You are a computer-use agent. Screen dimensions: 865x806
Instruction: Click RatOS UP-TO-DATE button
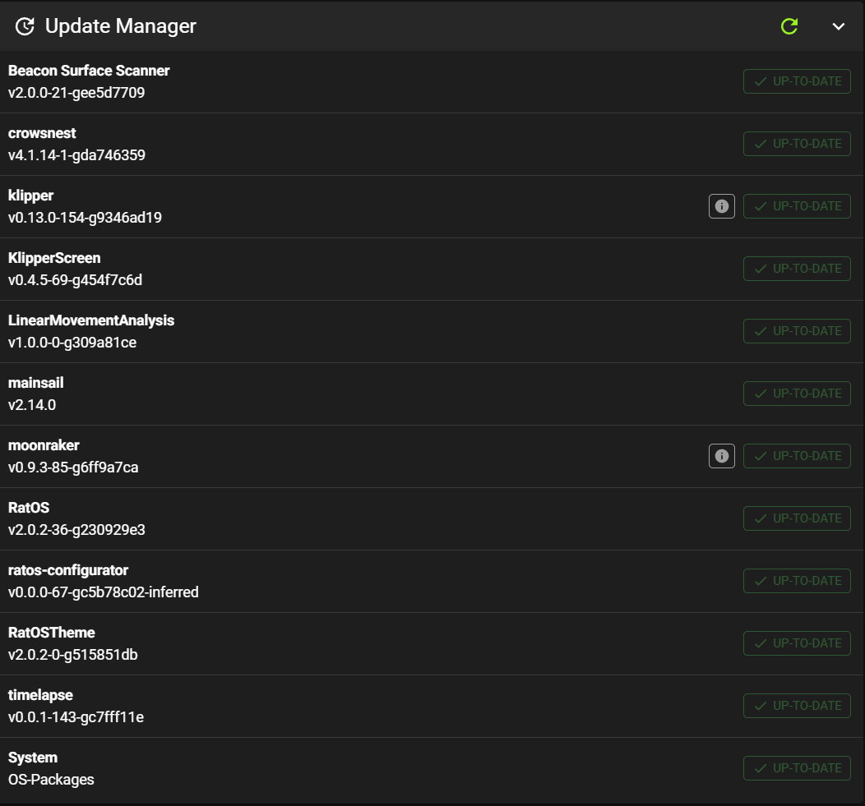click(797, 518)
